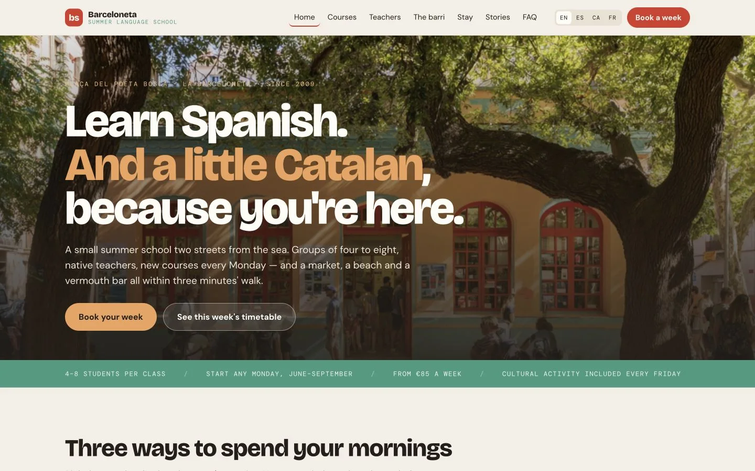Viewport: 755px width, 471px height.
Task: Click 'CULTURAL ACTIVITY INCLUDED EVERY FRIDAY' text
Action: (x=591, y=374)
